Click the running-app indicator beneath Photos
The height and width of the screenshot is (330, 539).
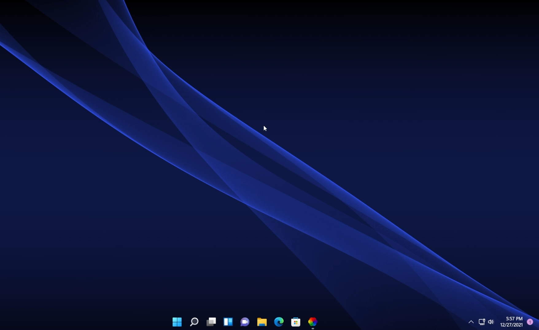tap(312, 328)
